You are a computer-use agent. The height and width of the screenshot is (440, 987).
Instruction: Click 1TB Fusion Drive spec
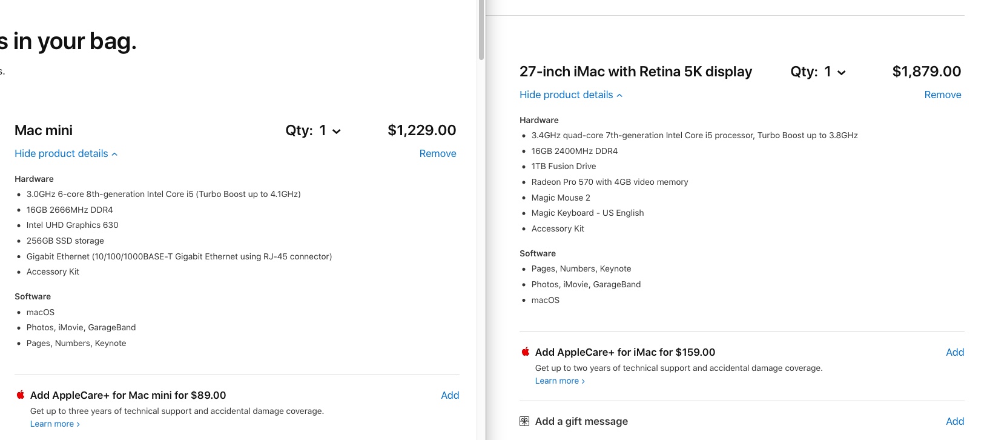[564, 167]
